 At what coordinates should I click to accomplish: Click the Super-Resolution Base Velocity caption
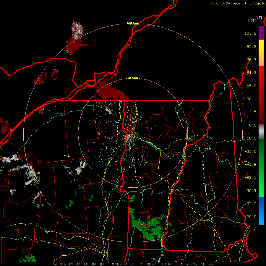(x=133, y=264)
